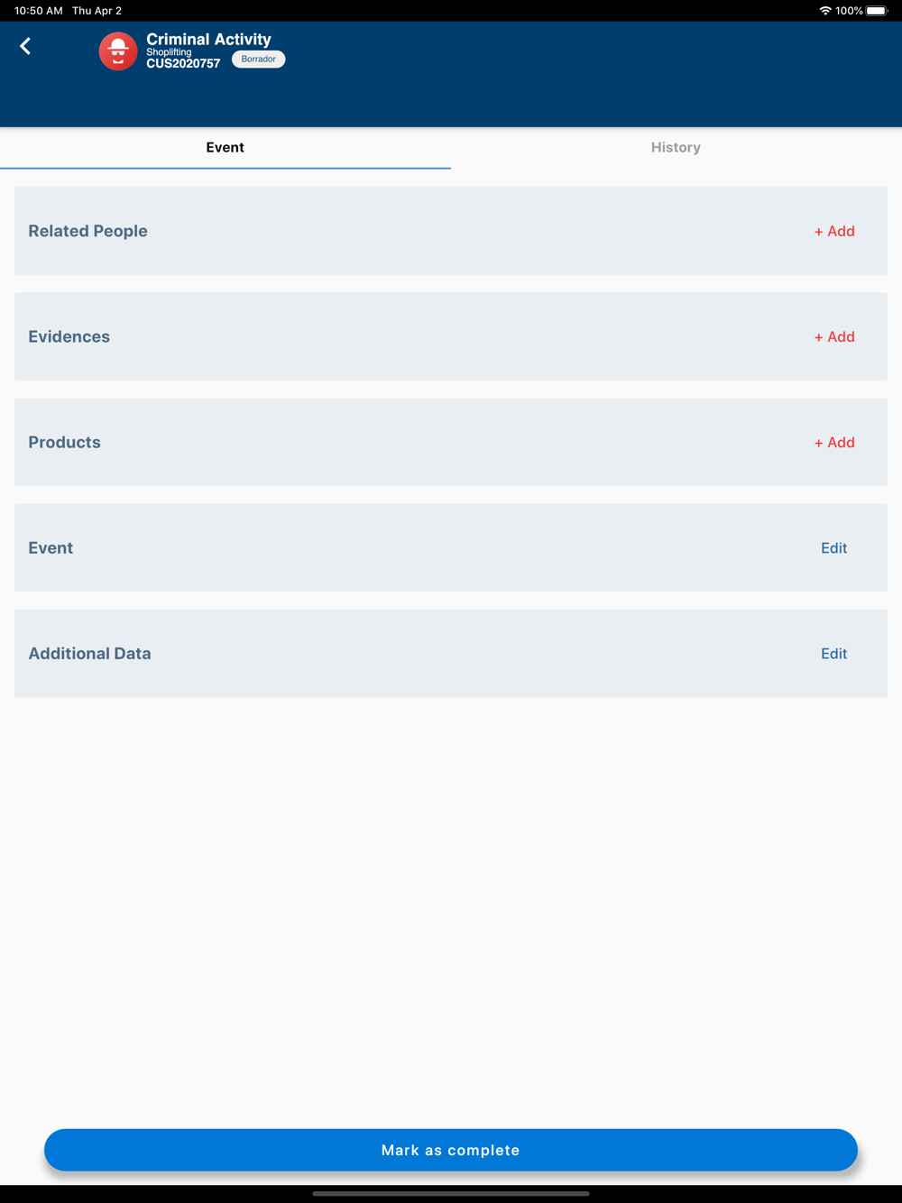Tap the red Criminal Activity thief icon
Image resolution: width=902 pixels, height=1203 pixels.
point(118,51)
